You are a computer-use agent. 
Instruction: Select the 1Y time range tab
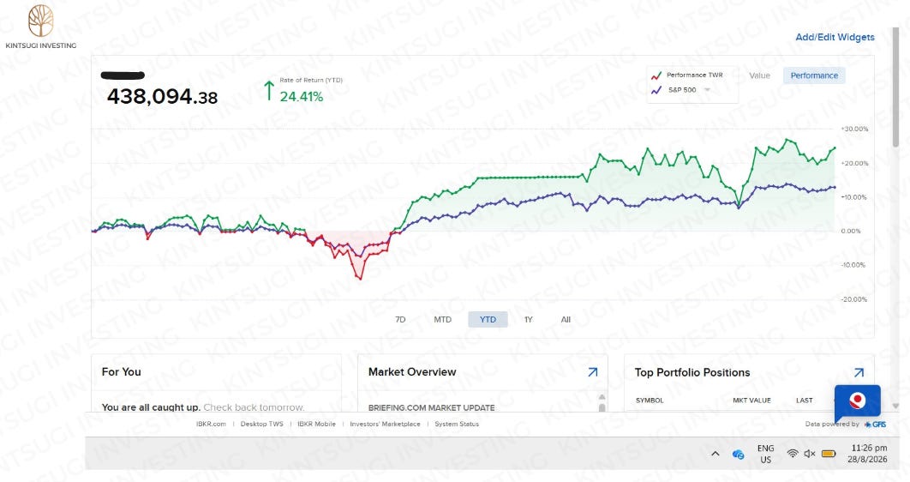click(528, 319)
